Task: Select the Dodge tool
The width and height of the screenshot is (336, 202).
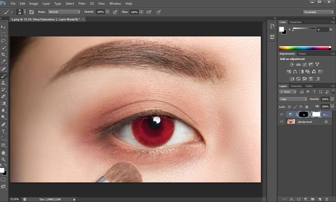Action: 3,117
